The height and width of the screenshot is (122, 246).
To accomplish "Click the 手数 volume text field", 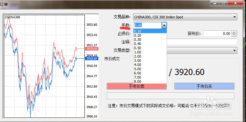I will [x=147, y=25].
